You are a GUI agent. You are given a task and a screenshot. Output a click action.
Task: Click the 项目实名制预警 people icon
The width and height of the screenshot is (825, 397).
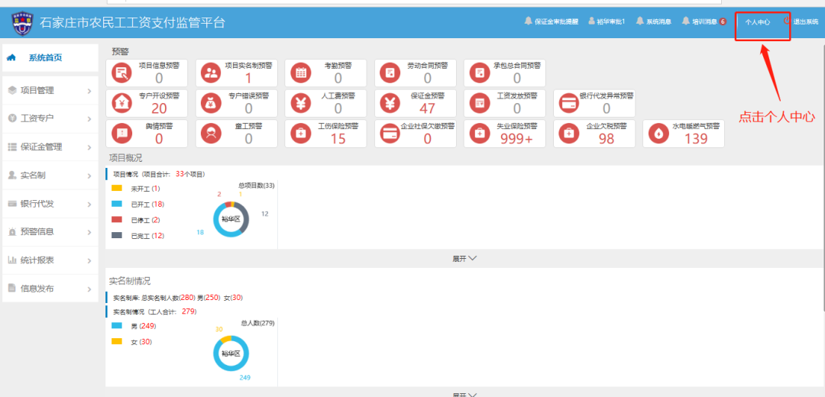pyautogui.click(x=212, y=73)
